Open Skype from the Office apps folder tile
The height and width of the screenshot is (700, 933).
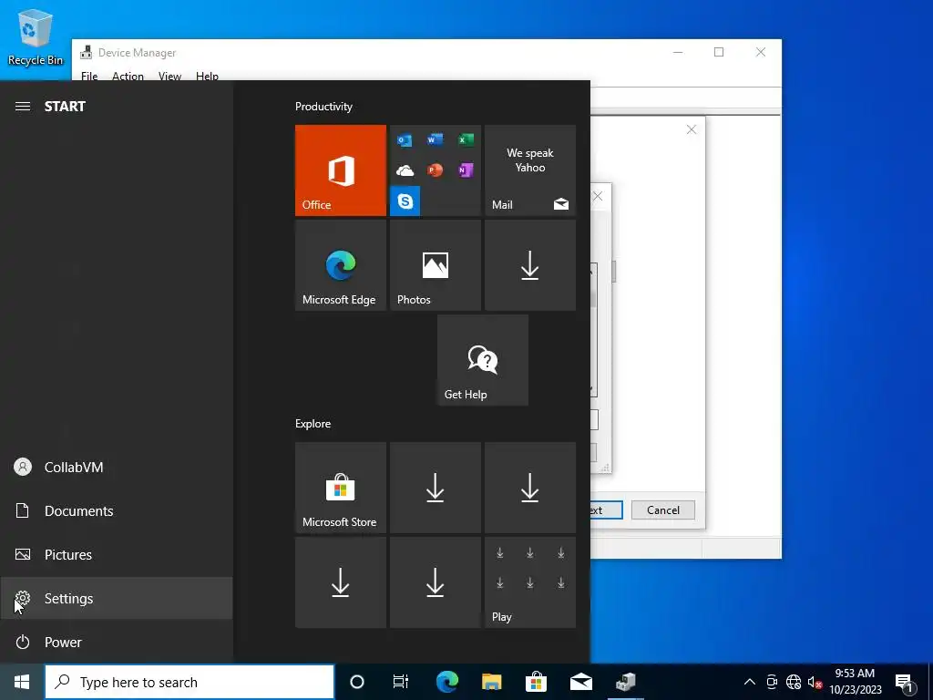point(405,201)
